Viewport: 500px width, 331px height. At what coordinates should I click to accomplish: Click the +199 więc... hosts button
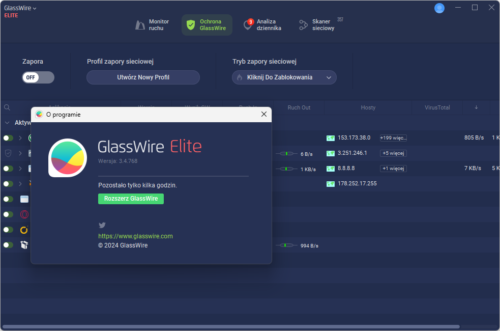pyautogui.click(x=393, y=138)
